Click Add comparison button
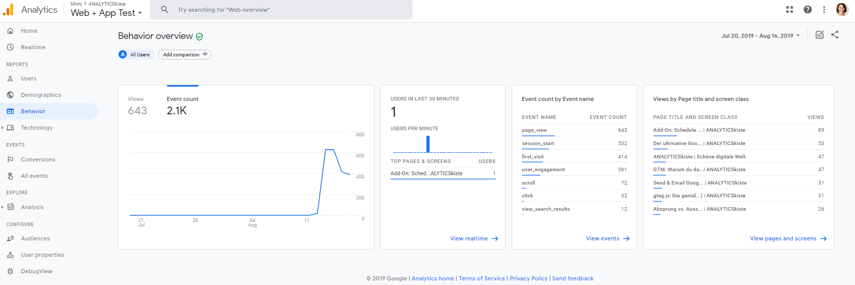The width and height of the screenshot is (855, 285). tap(185, 54)
